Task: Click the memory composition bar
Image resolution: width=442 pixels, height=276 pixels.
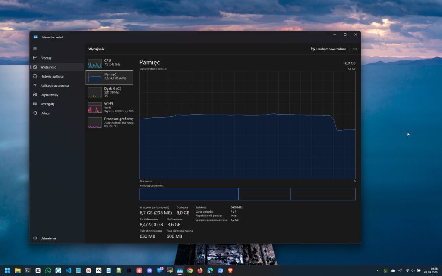Action: [x=247, y=194]
